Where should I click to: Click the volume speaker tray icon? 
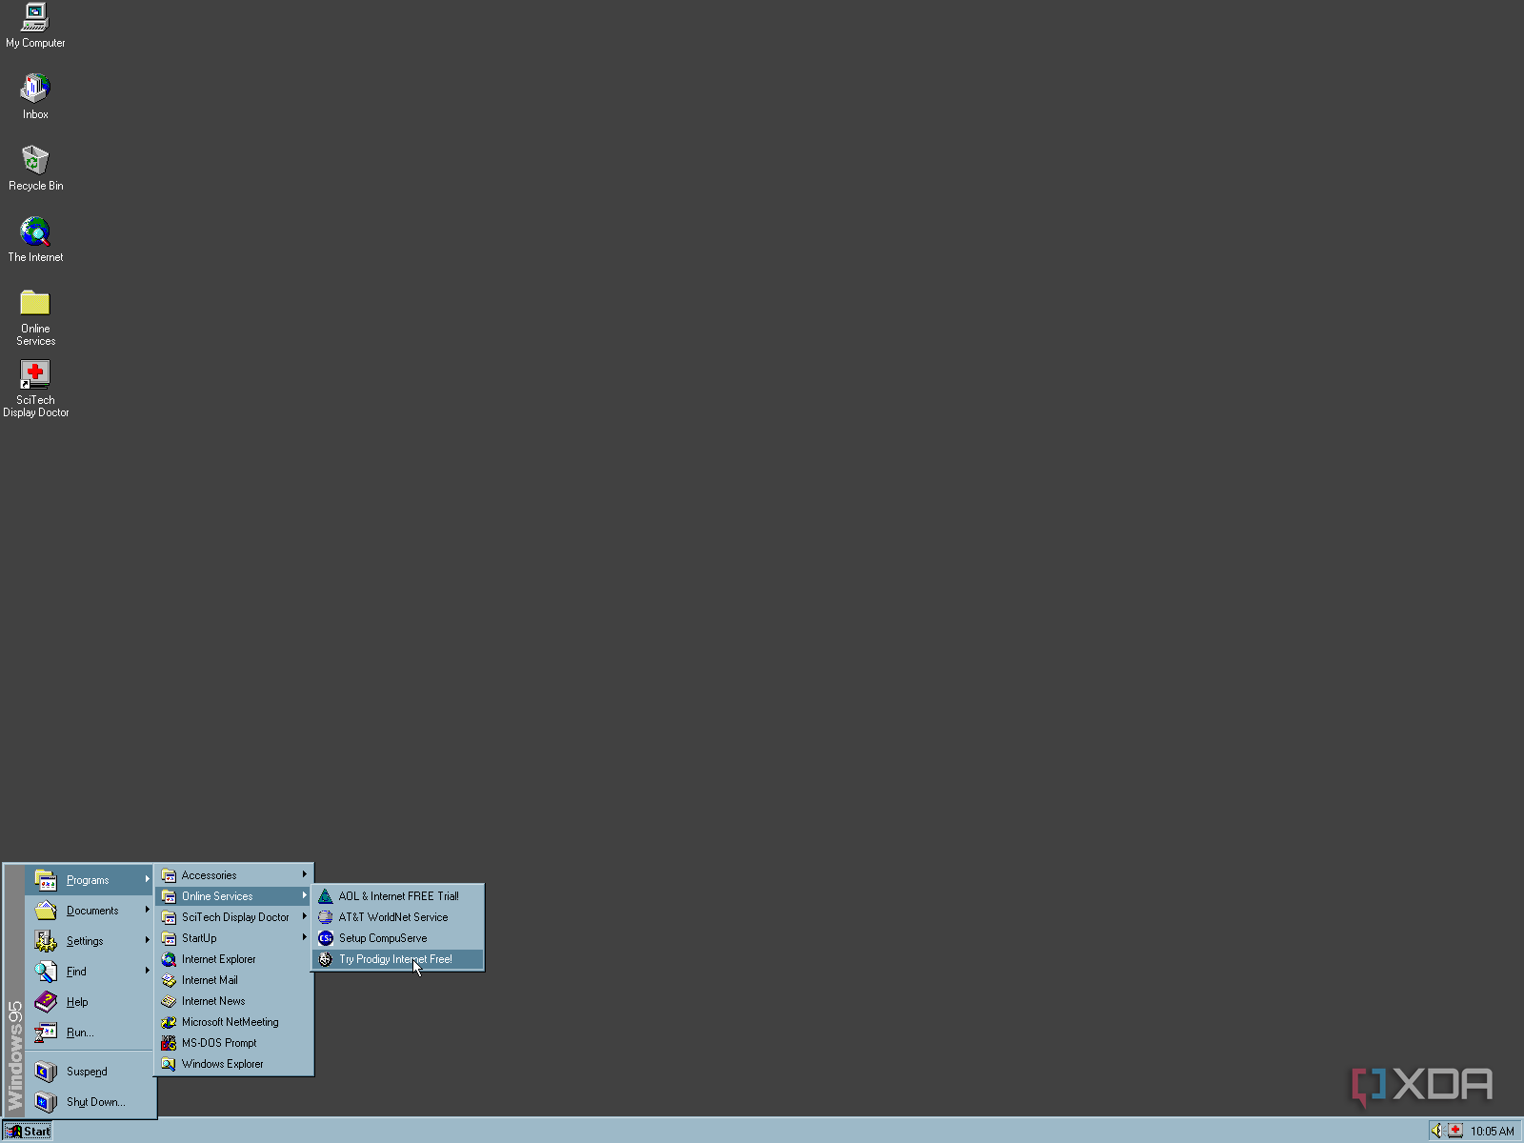1436,1131
